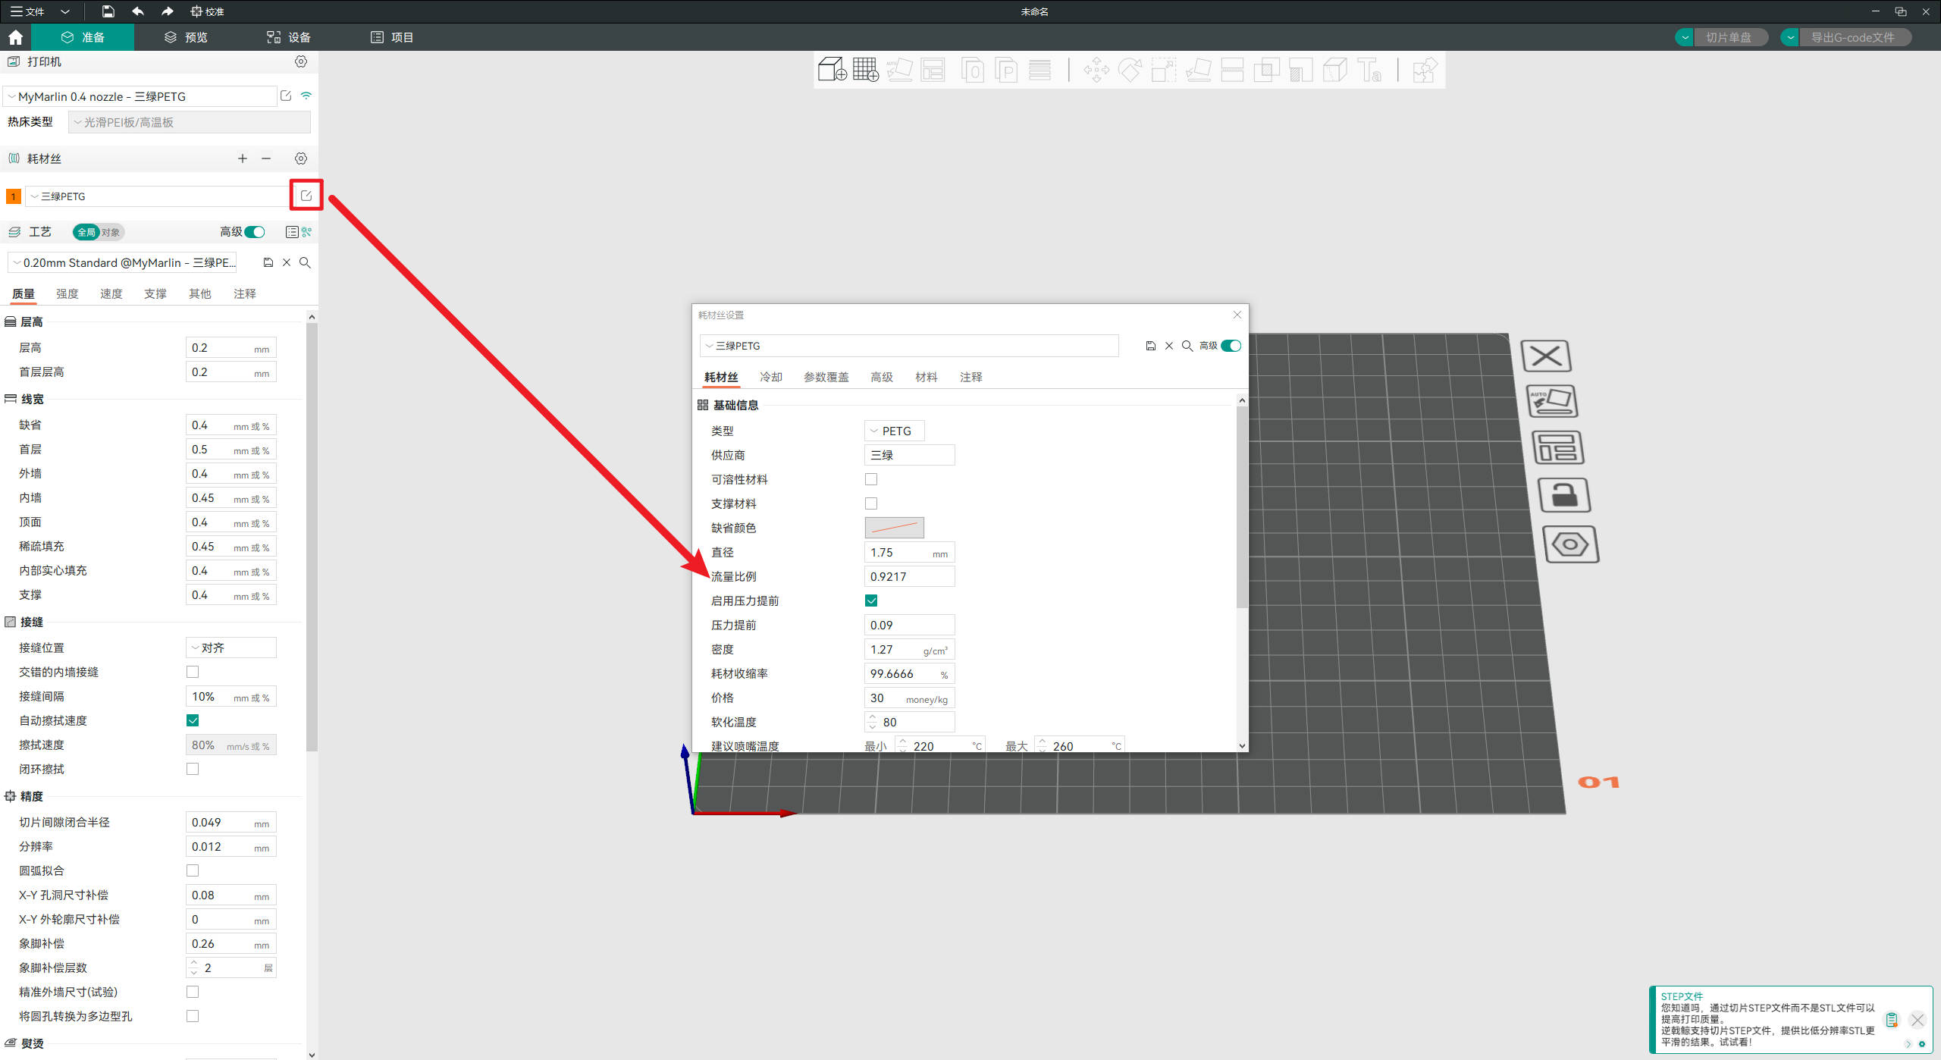Switch to the 预览 tab
The image size is (1941, 1060).
(187, 37)
